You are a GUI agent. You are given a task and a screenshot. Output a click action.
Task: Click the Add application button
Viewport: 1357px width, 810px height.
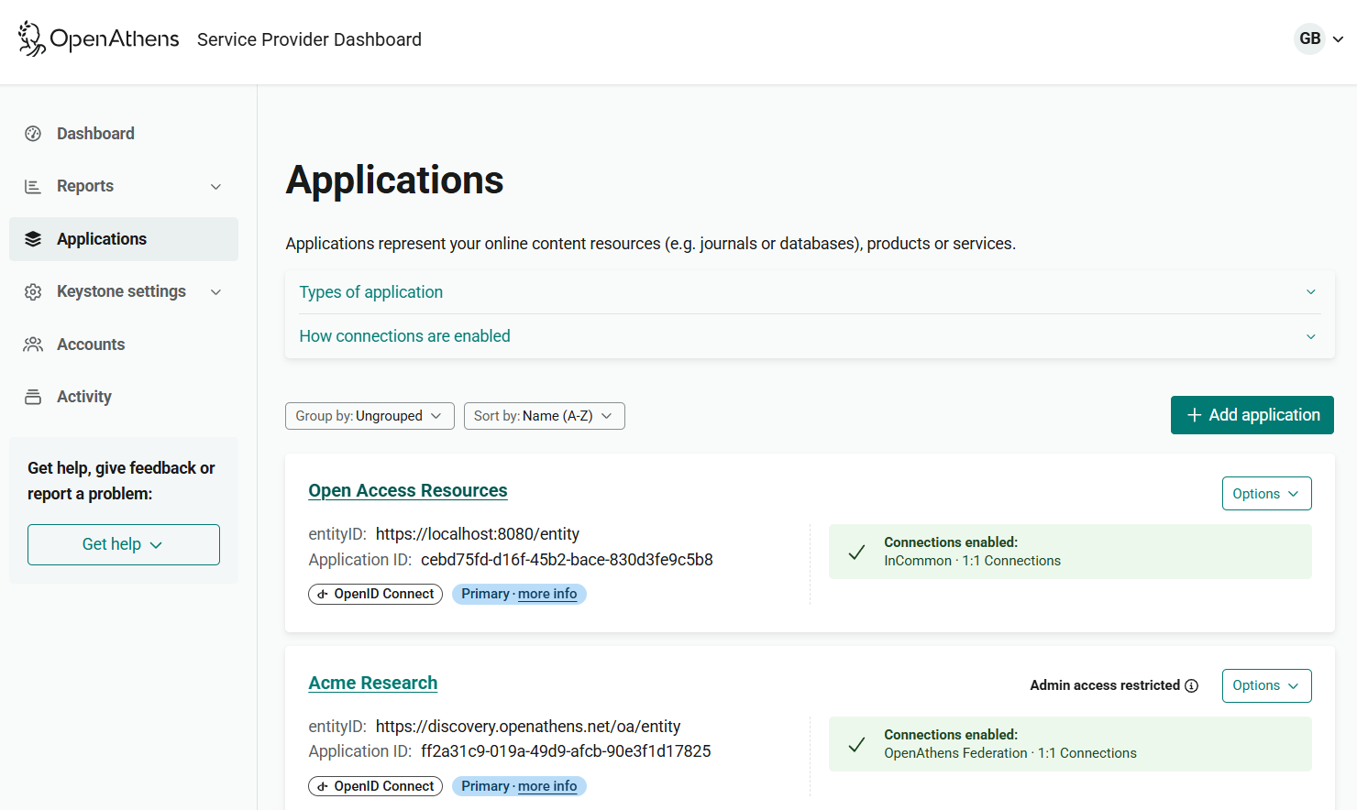tap(1252, 415)
